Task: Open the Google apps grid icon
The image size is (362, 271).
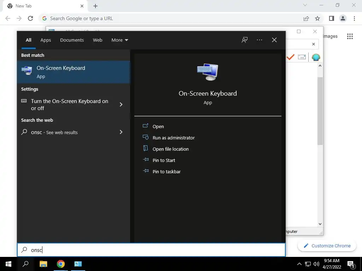Action: [350, 36]
